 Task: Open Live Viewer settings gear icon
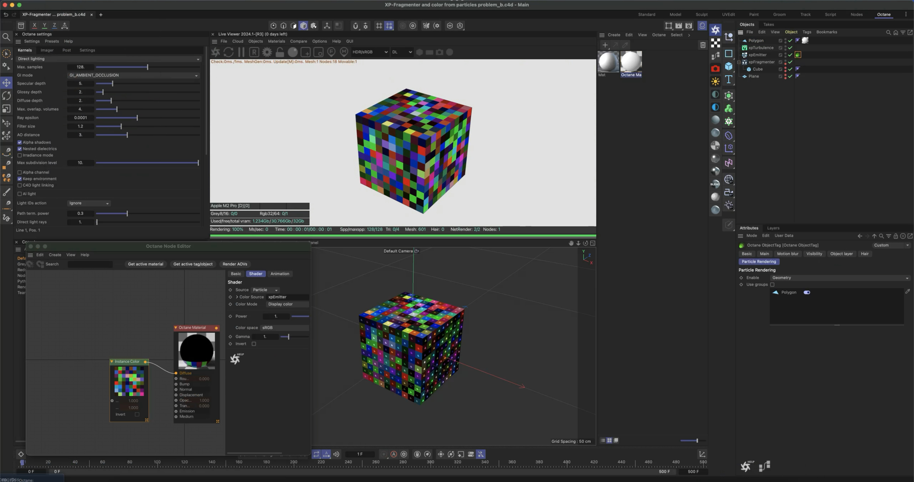(x=267, y=52)
